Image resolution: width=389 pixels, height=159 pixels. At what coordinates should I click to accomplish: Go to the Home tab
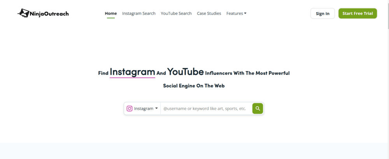(111, 13)
